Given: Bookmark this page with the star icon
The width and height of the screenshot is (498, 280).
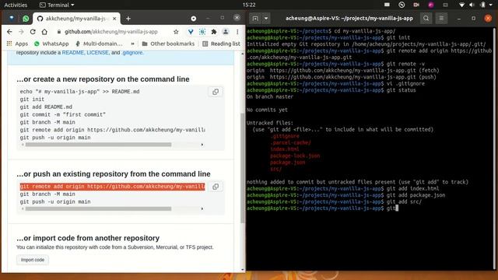Looking at the screenshot, I should click(176, 32).
